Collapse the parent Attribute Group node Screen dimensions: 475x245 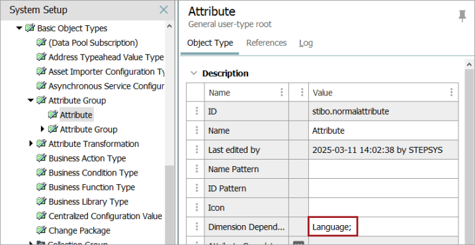pyautogui.click(x=30, y=101)
